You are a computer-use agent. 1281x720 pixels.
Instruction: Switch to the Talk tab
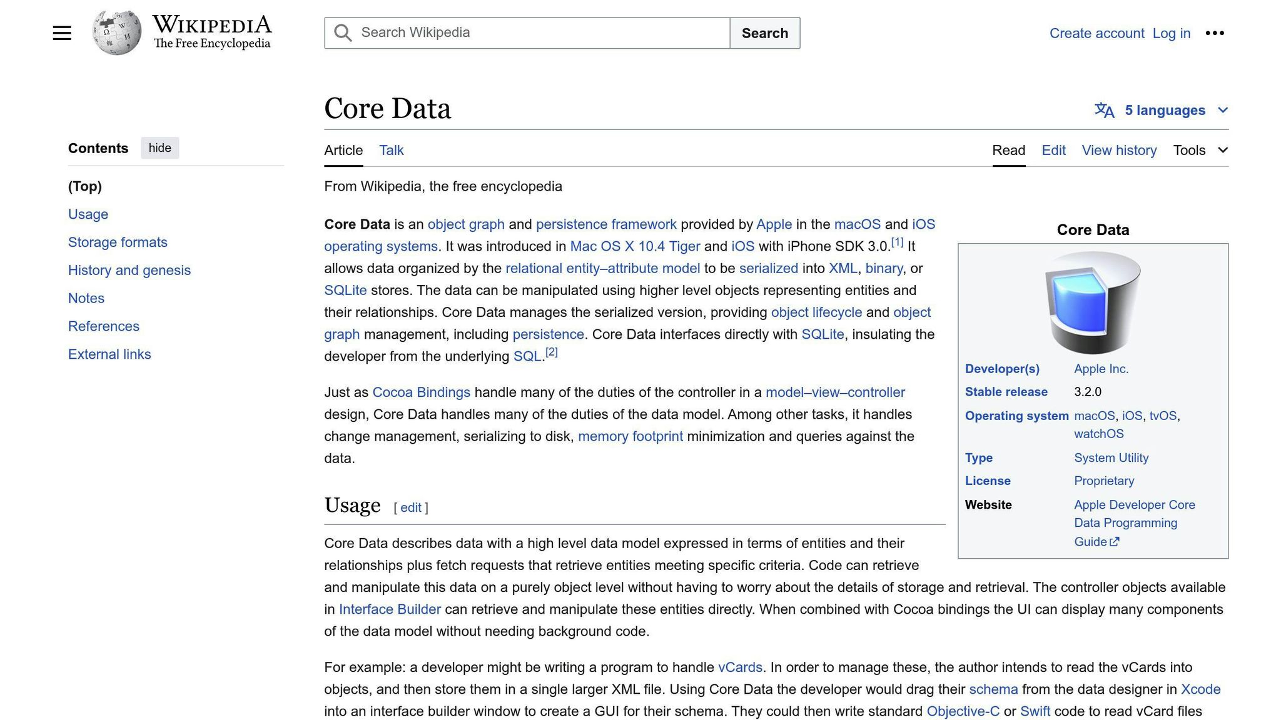point(390,150)
